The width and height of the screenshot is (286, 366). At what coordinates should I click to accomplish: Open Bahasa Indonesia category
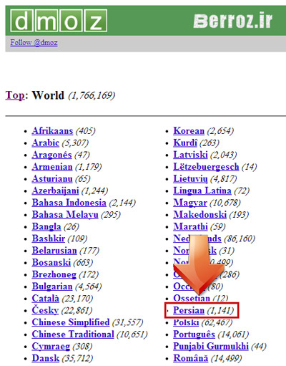(x=69, y=203)
